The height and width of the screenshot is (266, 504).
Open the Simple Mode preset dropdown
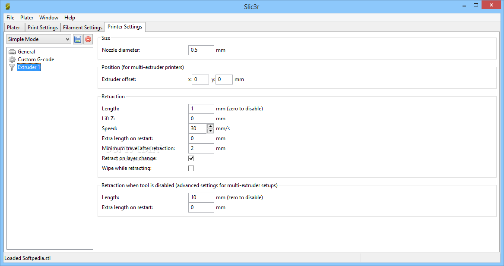38,39
